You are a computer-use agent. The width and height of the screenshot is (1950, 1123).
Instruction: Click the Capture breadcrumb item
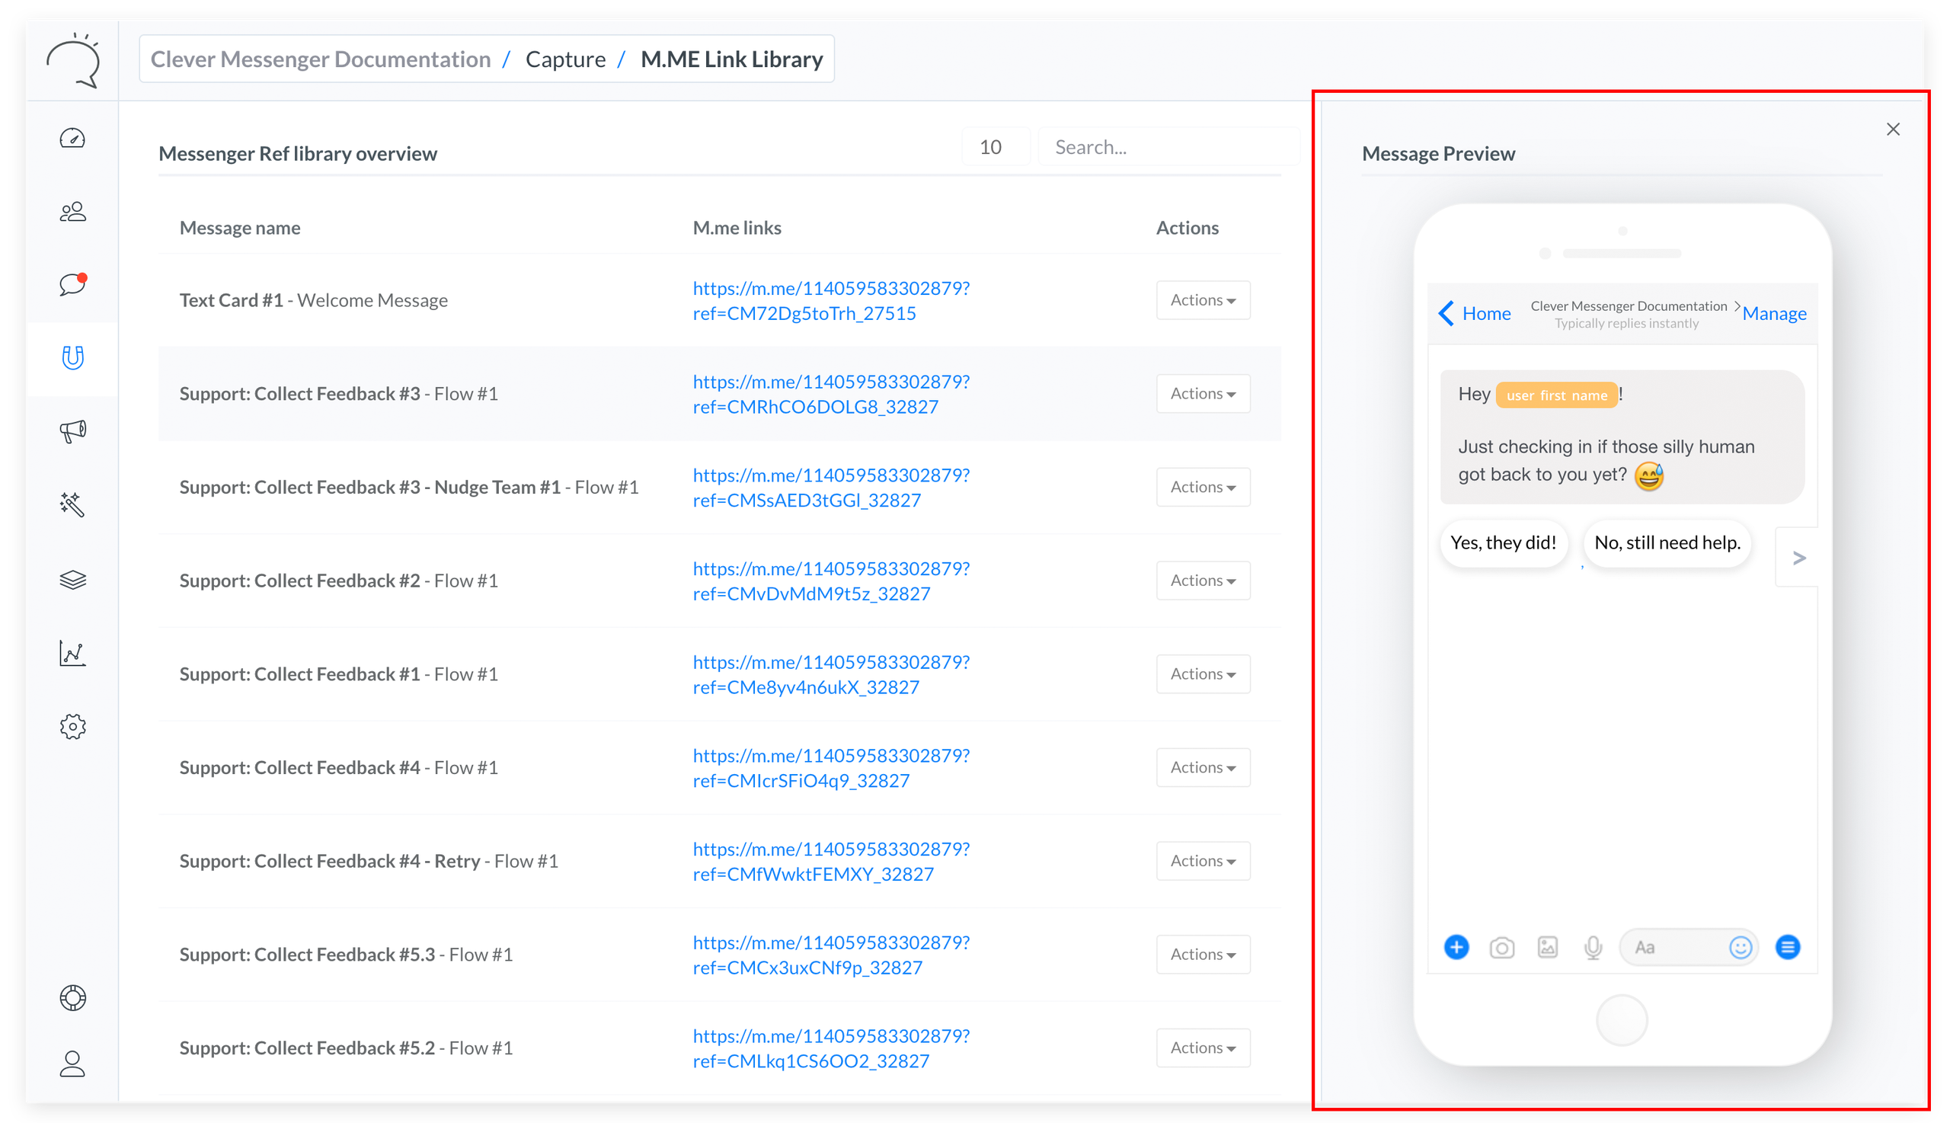[565, 59]
